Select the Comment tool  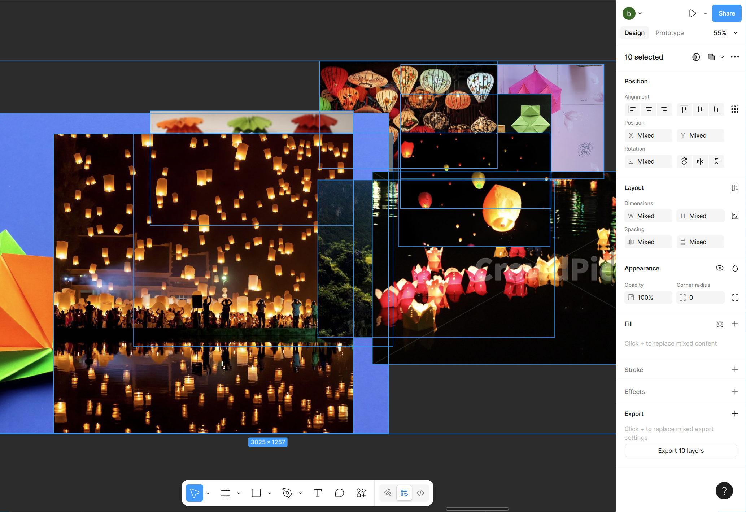(339, 493)
